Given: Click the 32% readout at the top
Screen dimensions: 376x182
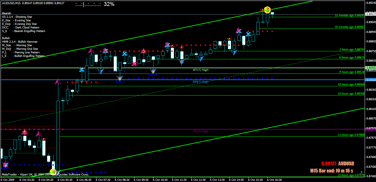Looking at the screenshot, I should tap(109, 4).
